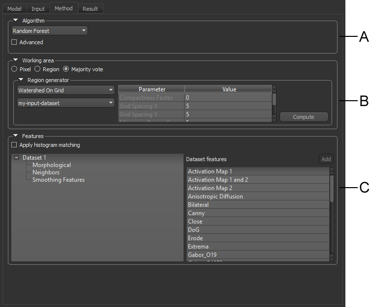Enable the Advanced checkbox

[14, 42]
